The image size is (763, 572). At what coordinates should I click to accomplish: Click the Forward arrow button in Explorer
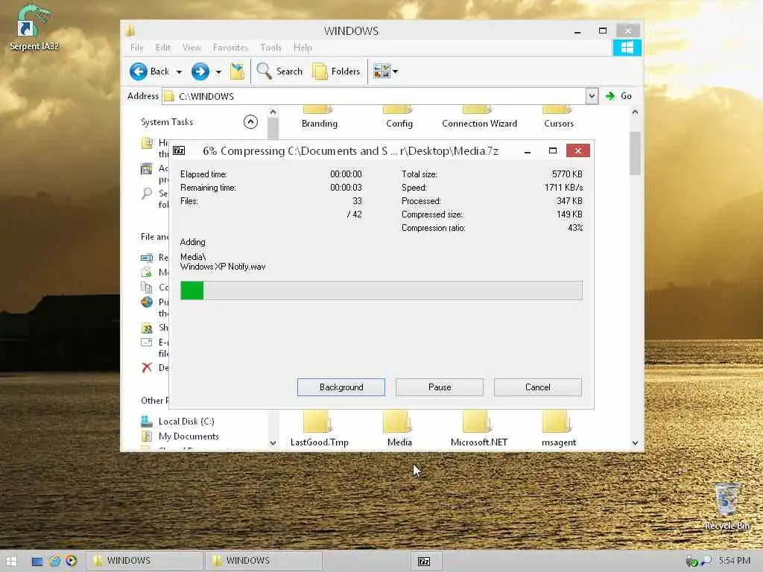click(200, 71)
